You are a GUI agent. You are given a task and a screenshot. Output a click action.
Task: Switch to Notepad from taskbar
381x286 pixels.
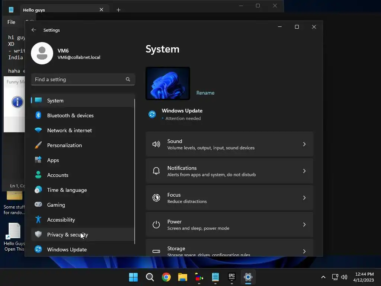(x=215, y=277)
